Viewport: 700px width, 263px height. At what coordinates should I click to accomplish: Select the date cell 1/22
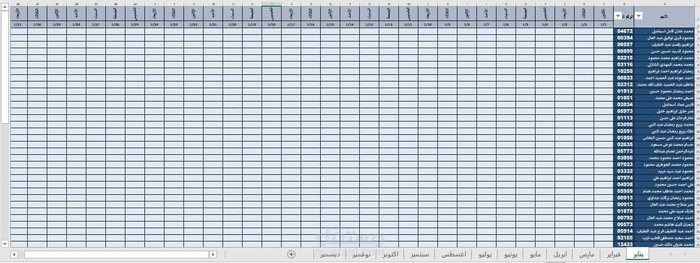point(193,25)
